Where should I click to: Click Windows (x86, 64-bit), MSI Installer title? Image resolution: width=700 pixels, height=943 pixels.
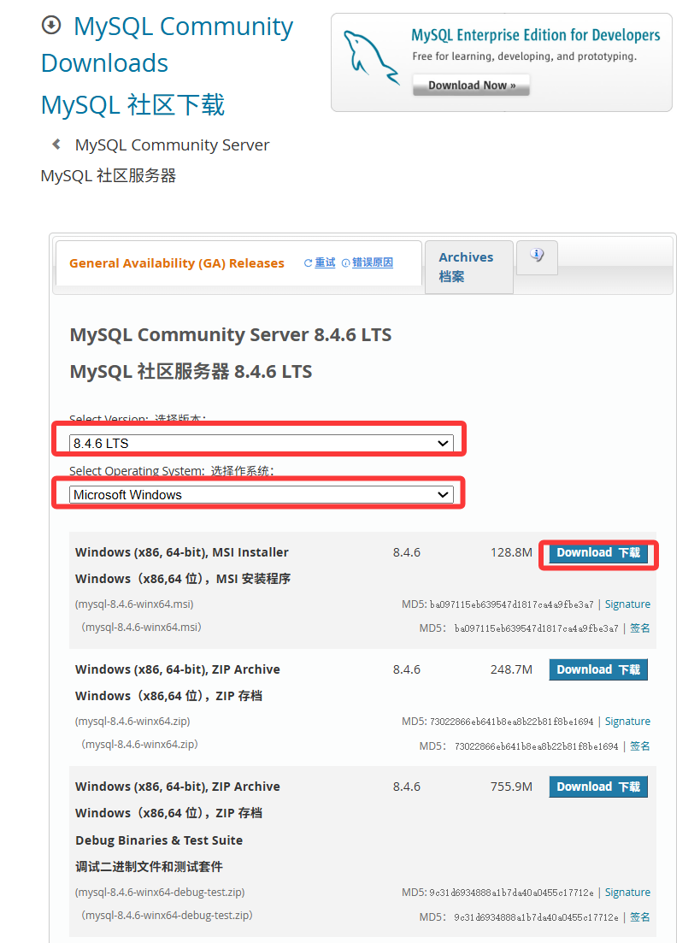click(x=181, y=552)
